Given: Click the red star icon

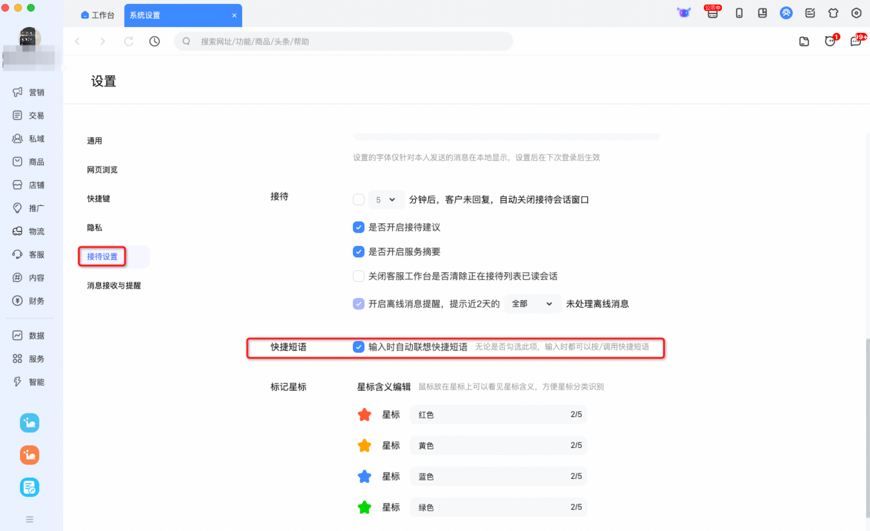Looking at the screenshot, I should (x=364, y=414).
